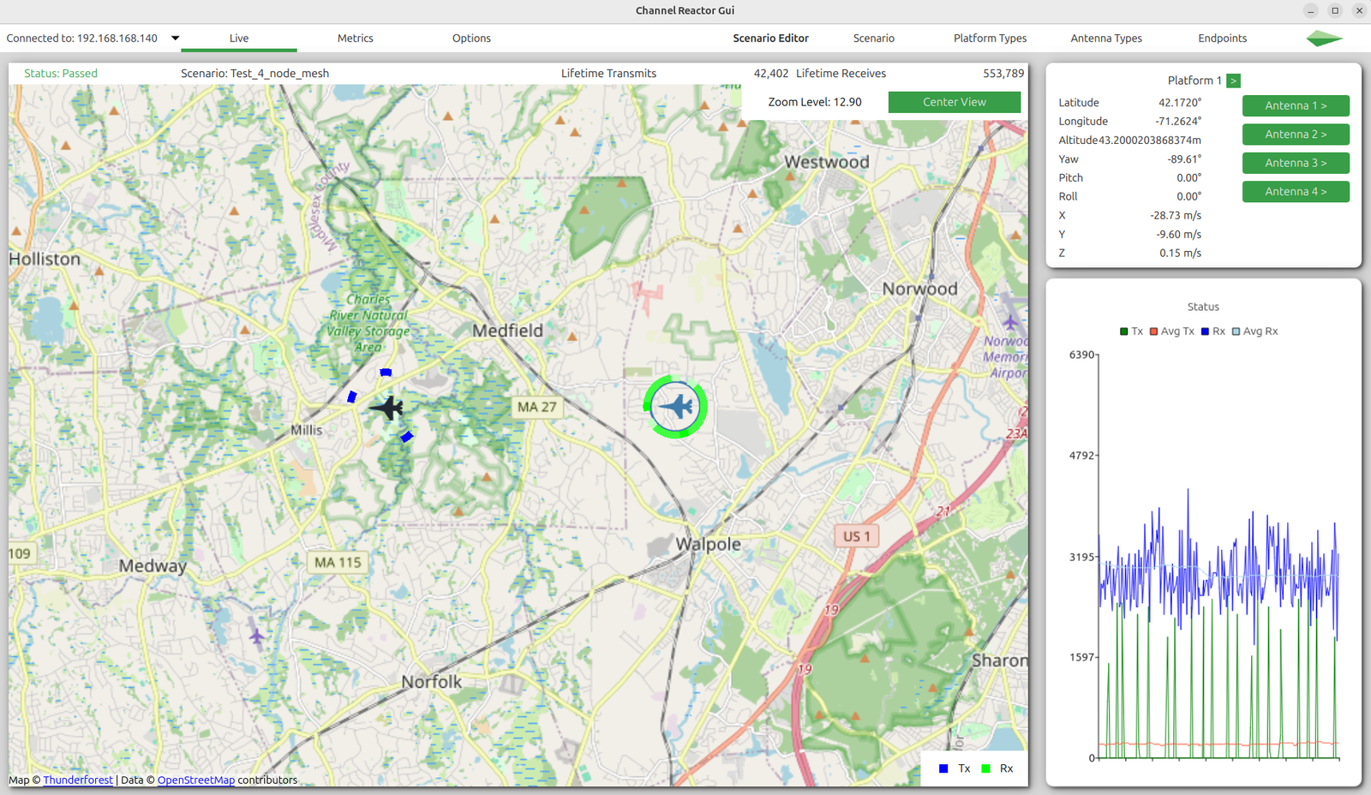Screen dimensions: 1371x795
Task: Toggle the Tx series in the Status chart legend
Action: coord(1123,331)
